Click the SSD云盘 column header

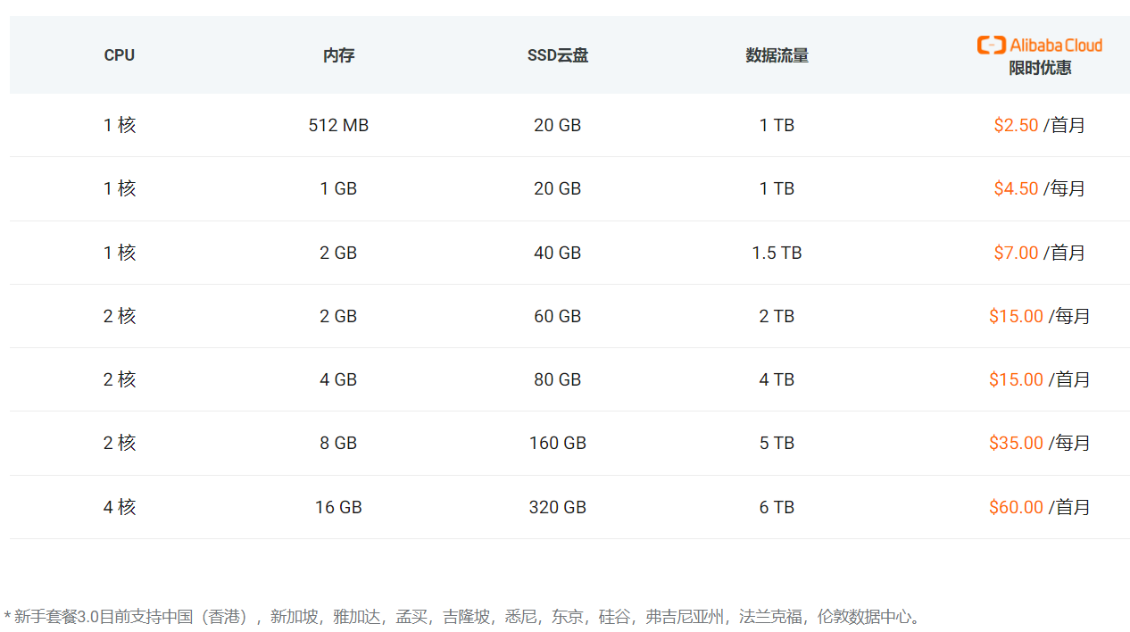[557, 55]
